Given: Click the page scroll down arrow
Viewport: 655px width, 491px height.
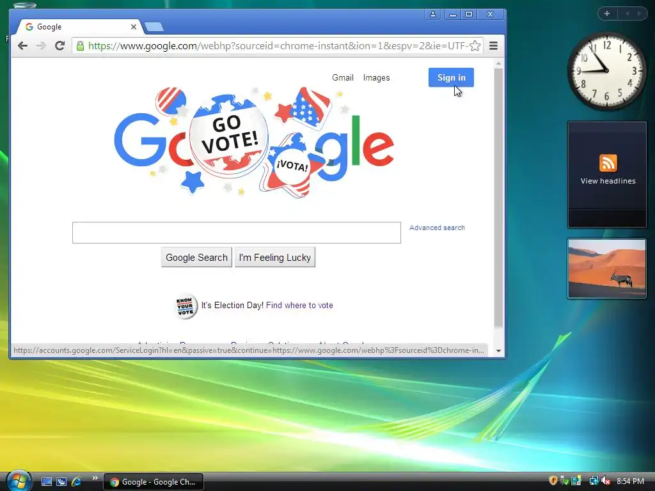Looking at the screenshot, I should [498, 351].
